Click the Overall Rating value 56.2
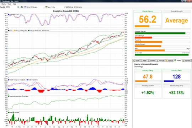The height and width of the screenshot is (128, 192). pyautogui.click(x=148, y=19)
